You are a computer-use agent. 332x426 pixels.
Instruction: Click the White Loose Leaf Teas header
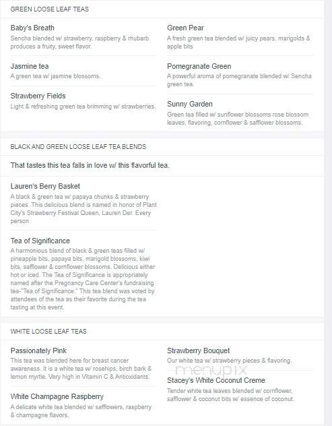(48, 331)
